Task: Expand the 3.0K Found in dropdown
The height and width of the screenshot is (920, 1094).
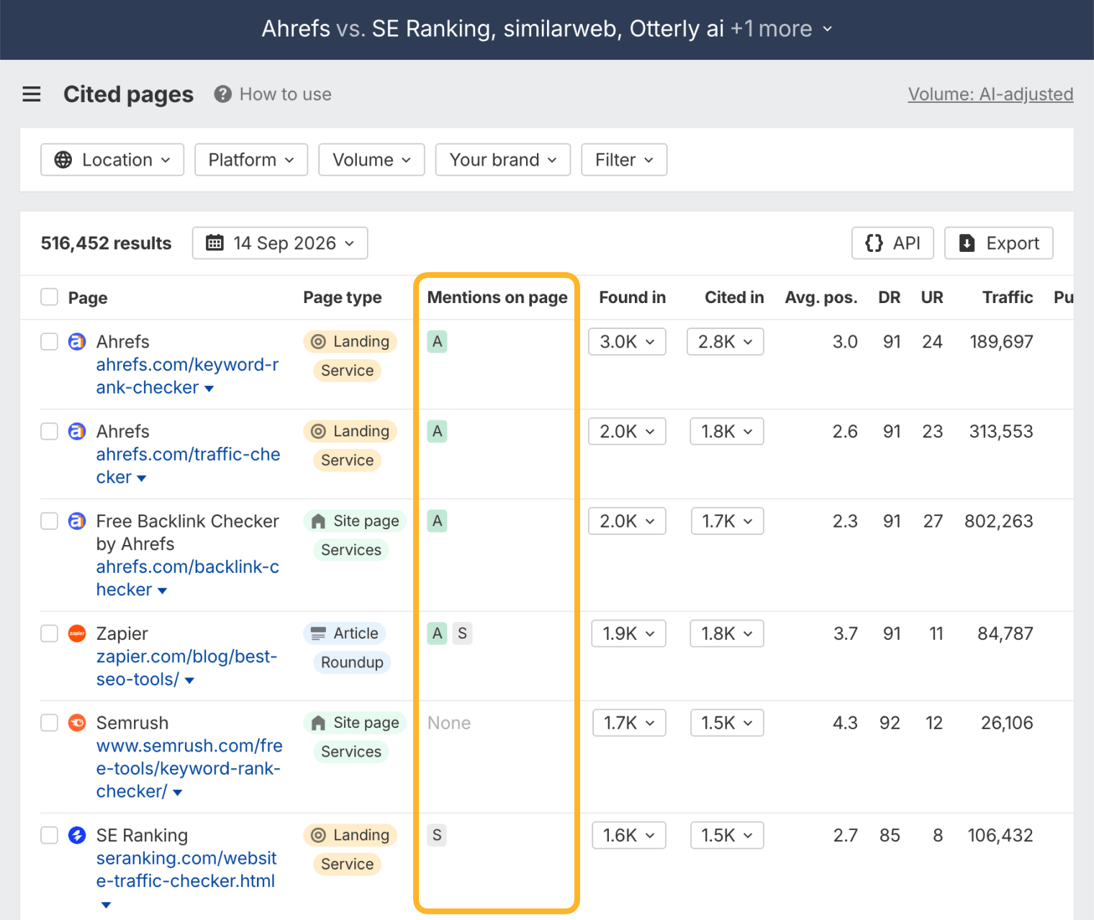Action: coord(627,341)
